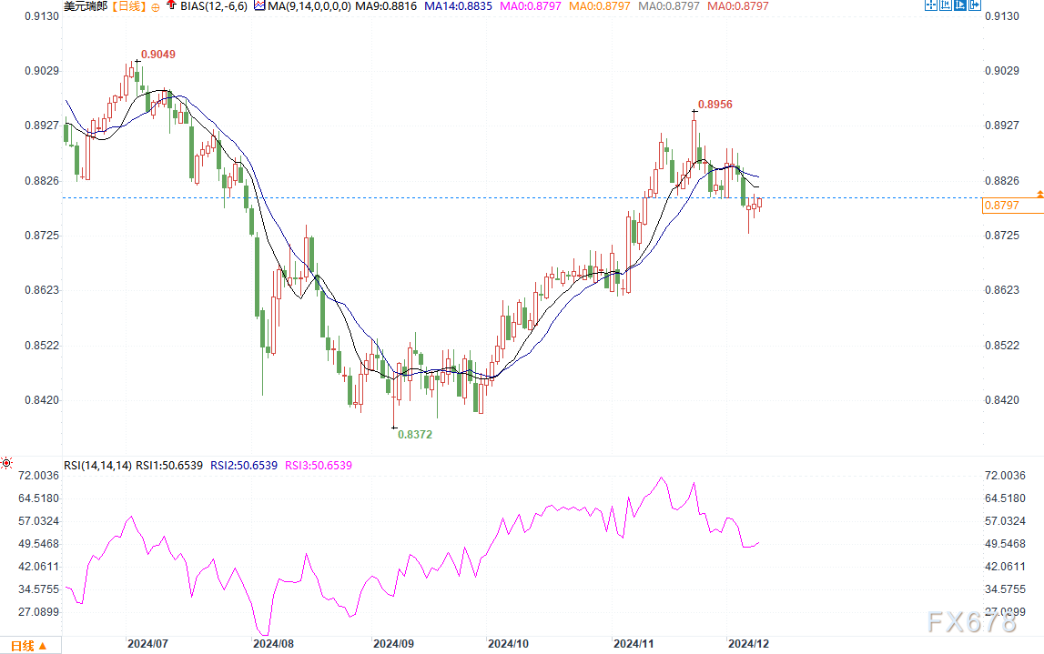Click the orange arrow on right price axis
Image resolution: width=1044 pixels, height=654 pixels.
[x=1039, y=195]
